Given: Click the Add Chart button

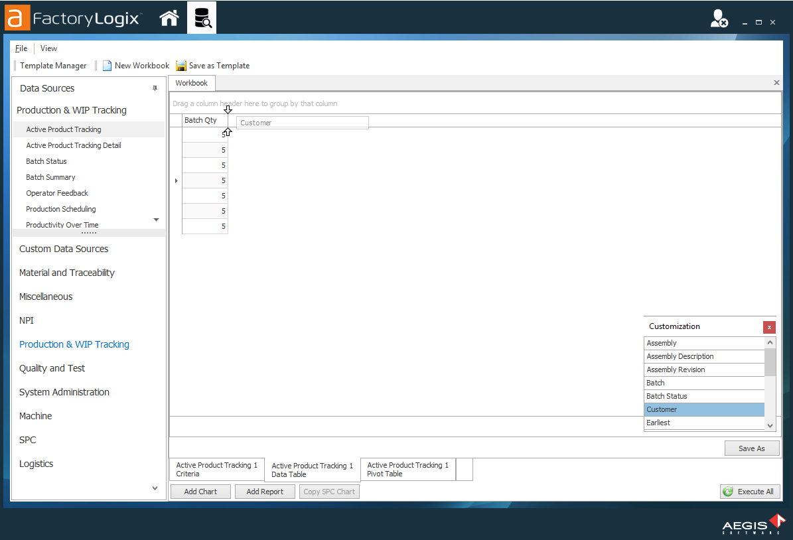Looking at the screenshot, I should pyautogui.click(x=200, y=491).
